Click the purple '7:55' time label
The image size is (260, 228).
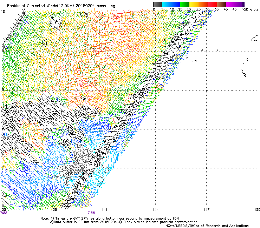tap(4, 213)
